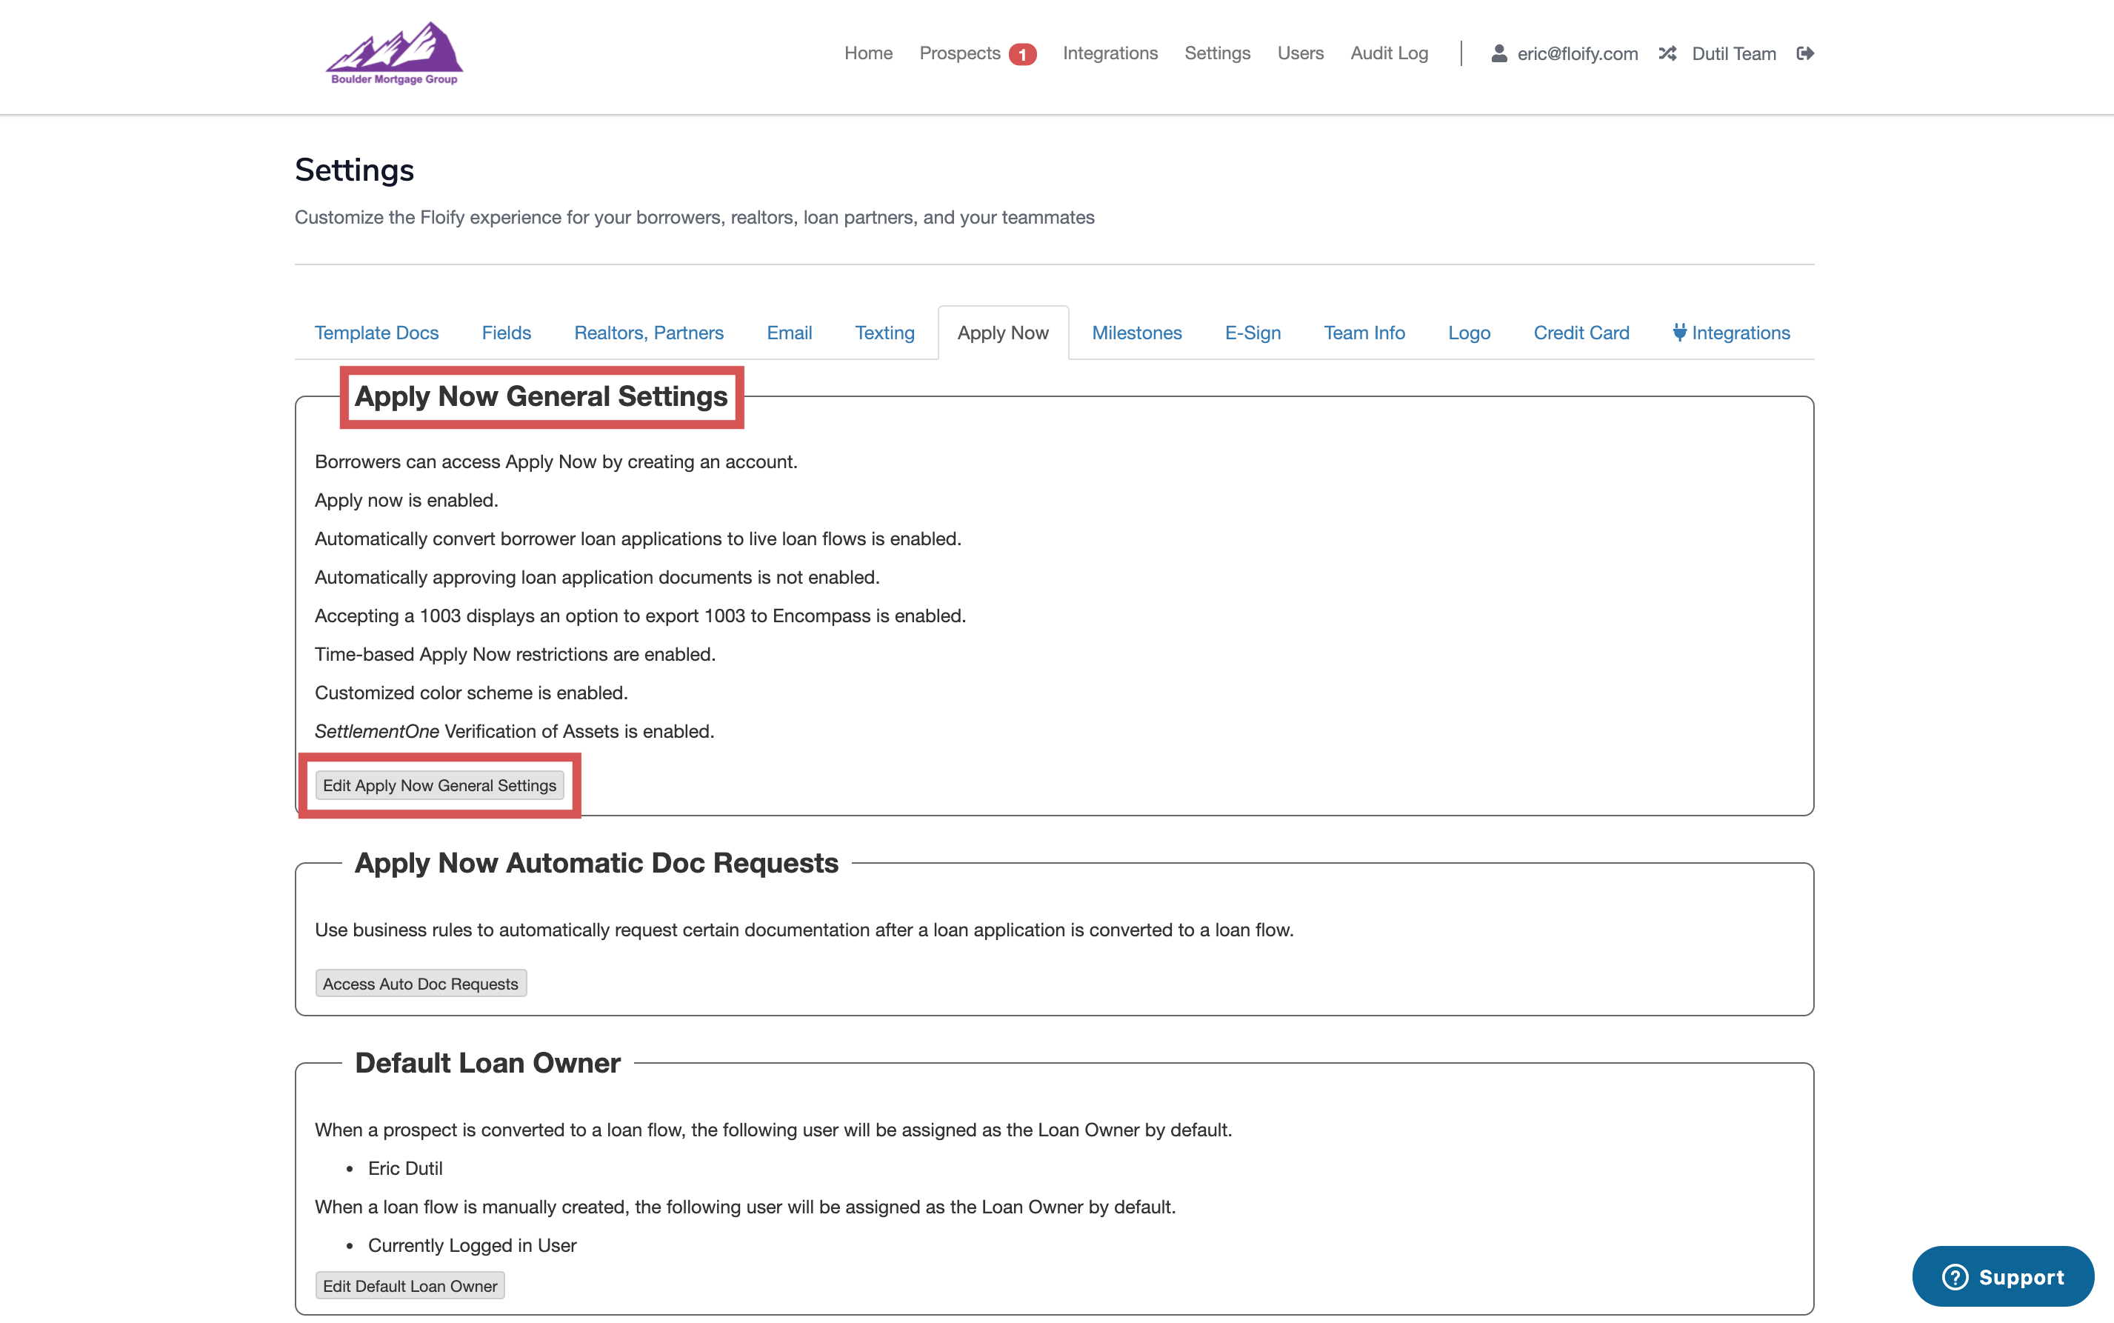This screenshot has width=2114, height=1323.
Task: Navigate to the Audit Log menu item
Action: (x=1389, y=53)
